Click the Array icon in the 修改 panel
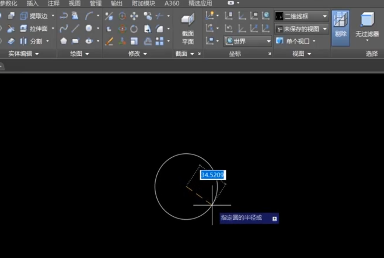The height and width of the screenshot is (258, 384). pyautogui.click(x=160, y=41)
